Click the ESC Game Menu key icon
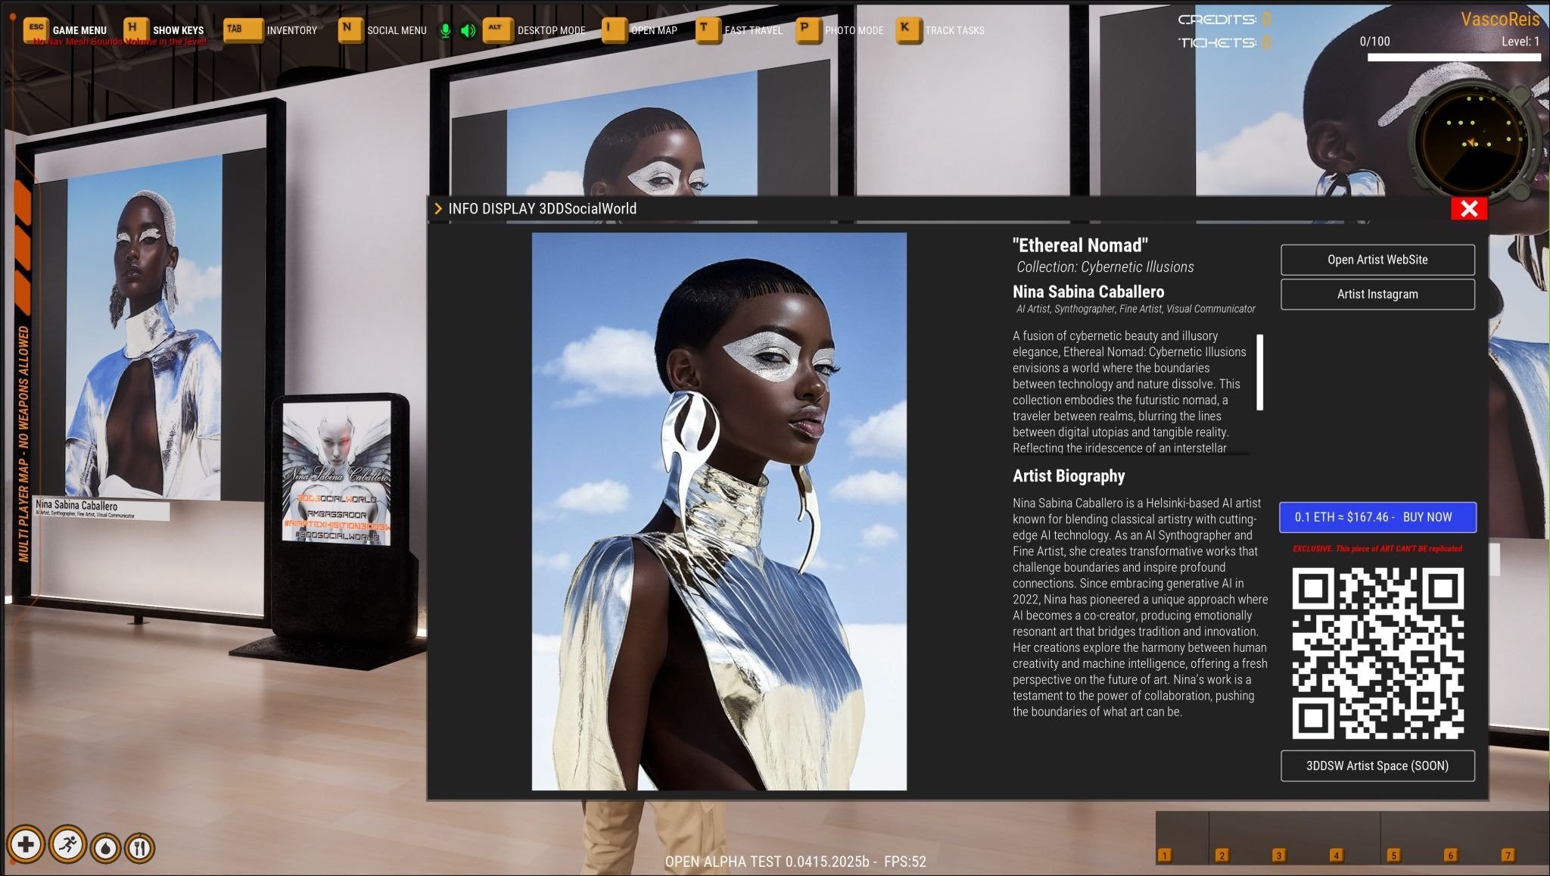The width and height of the screenshot is (1550, 876). coord(36,30)
